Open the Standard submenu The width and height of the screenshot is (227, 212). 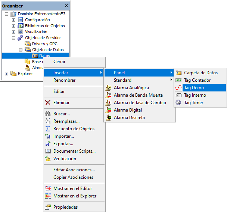pos(122,80)
